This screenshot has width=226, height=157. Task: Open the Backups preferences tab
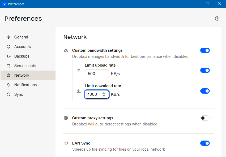[28, 56]
